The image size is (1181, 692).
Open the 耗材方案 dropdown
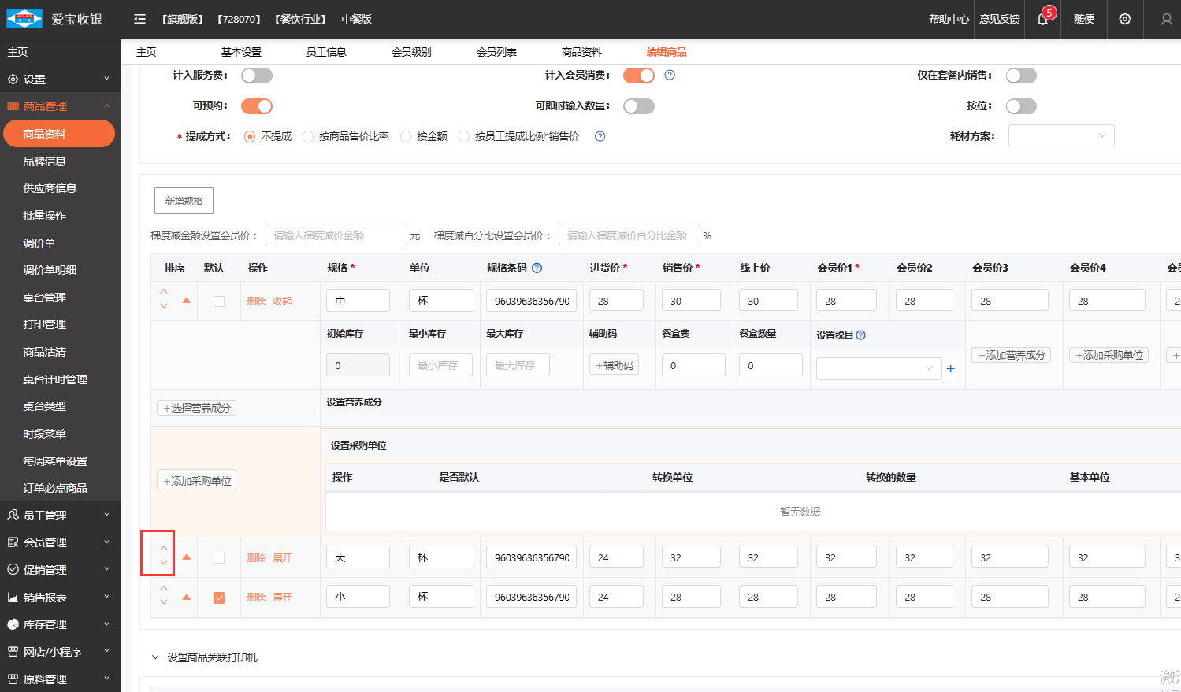pos(1061,135)
